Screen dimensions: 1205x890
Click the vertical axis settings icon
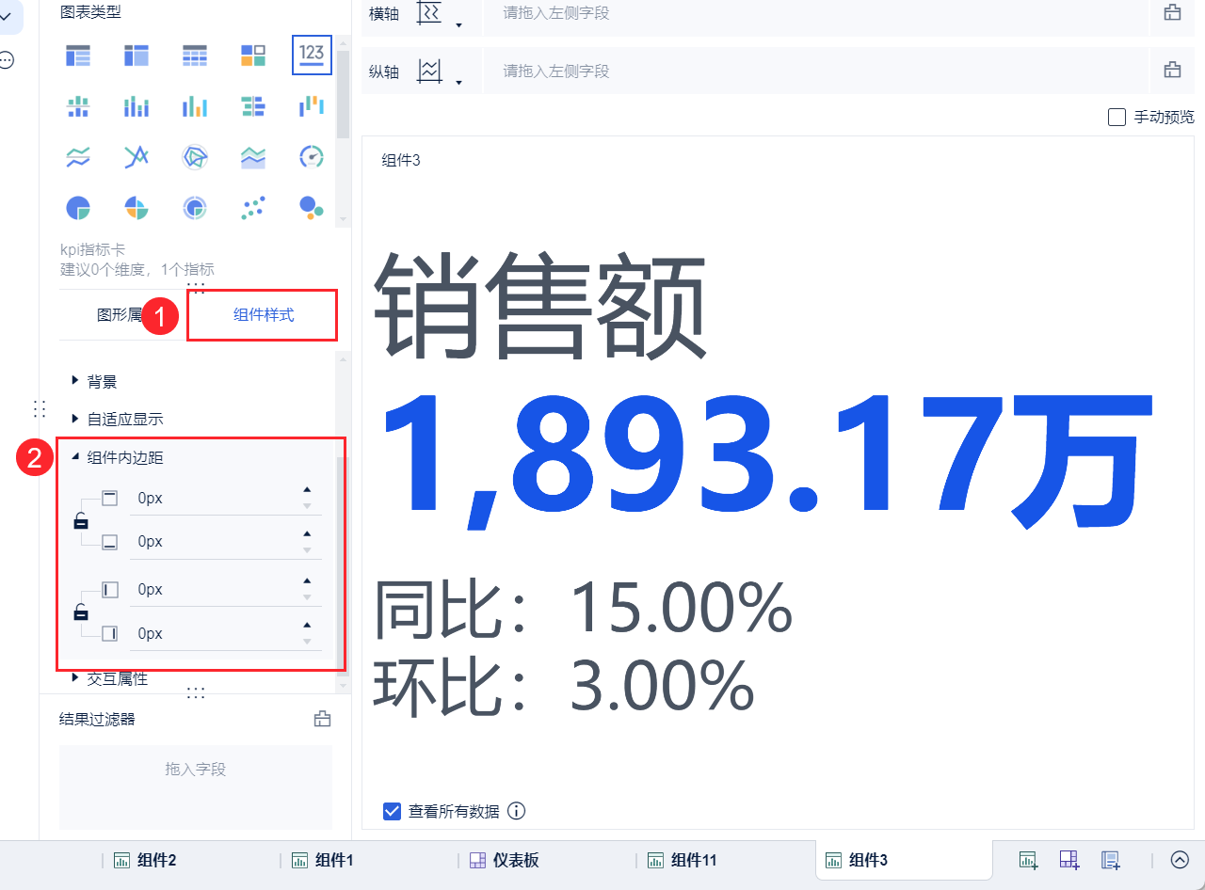pyautogui.click(x=429, y=71)
